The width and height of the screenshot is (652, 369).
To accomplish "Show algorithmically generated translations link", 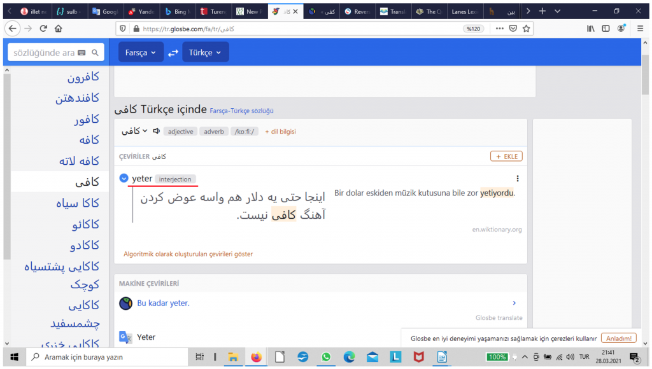I will (x=188, y=254).
